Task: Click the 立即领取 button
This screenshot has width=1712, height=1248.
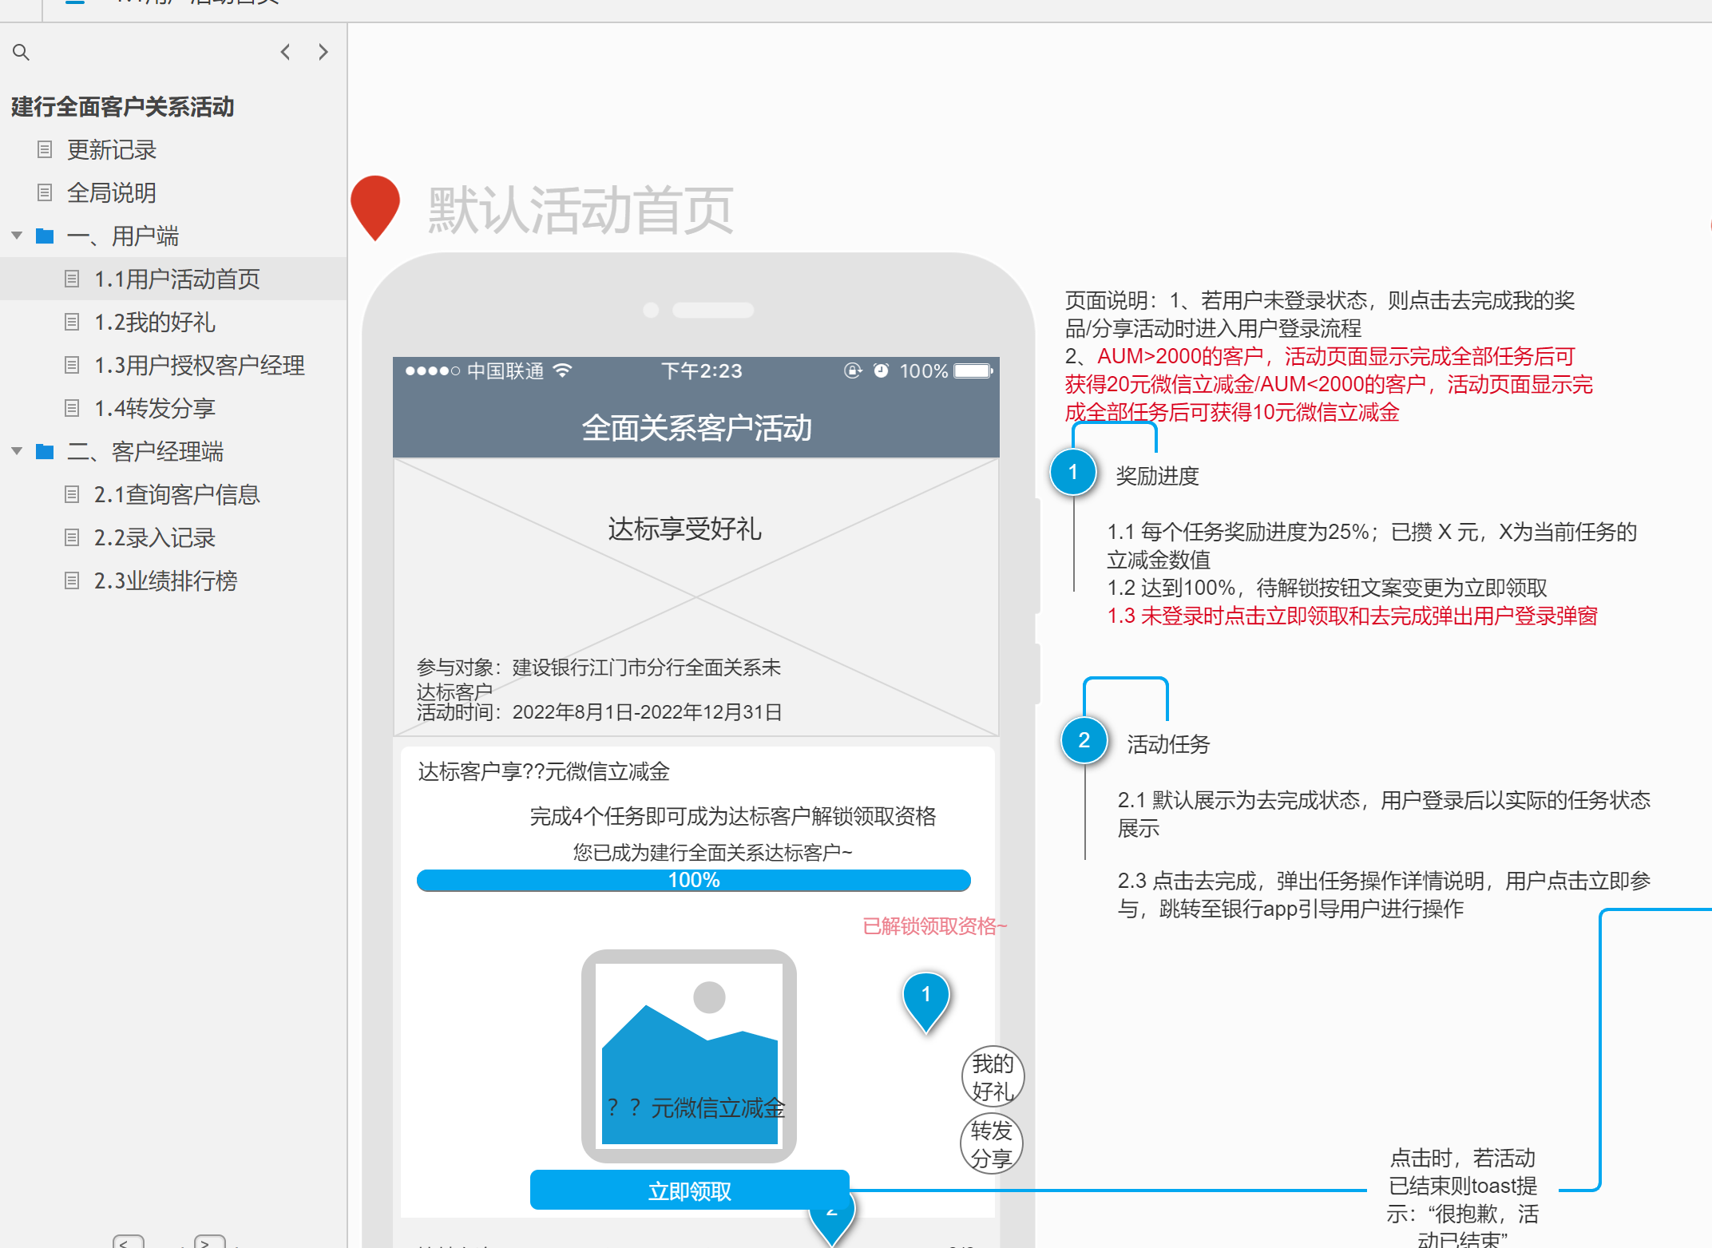Action: (x=690, y=1191)
